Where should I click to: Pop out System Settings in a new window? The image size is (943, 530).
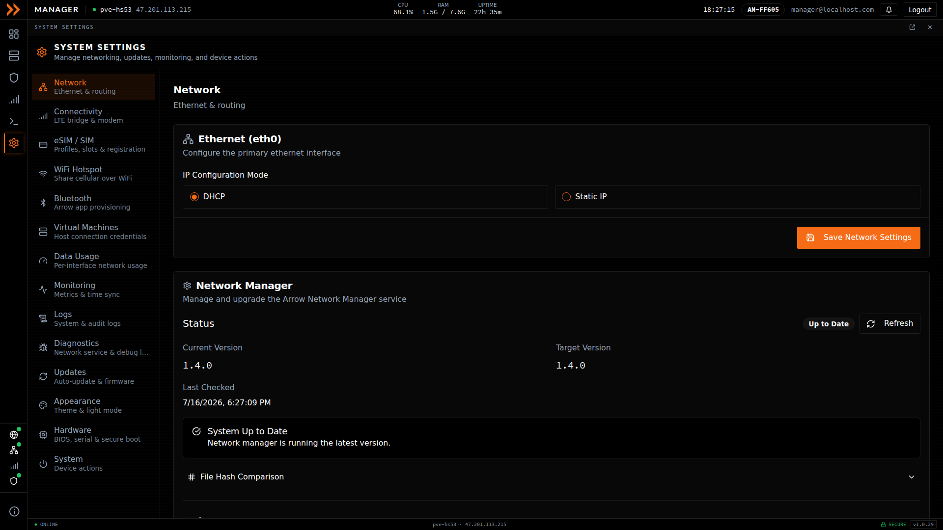(912, 27)
